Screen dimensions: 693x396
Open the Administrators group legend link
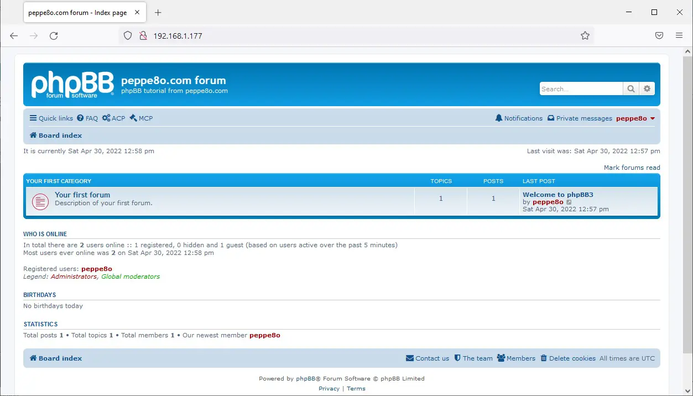pos(74,277)
